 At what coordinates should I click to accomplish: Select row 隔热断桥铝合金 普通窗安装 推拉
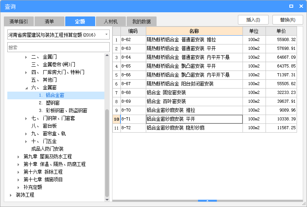point(194,40)
